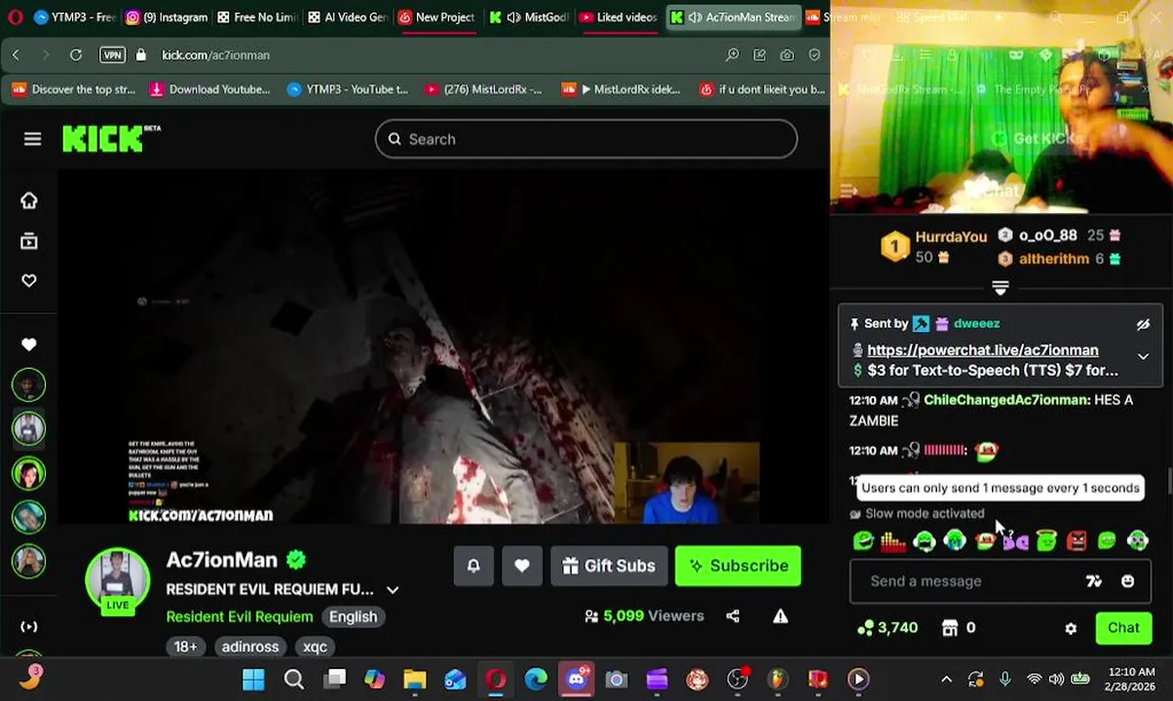Open Following heart outline in sidebar
Viewport: 1173px width, 701px height.
coord(29,280)
